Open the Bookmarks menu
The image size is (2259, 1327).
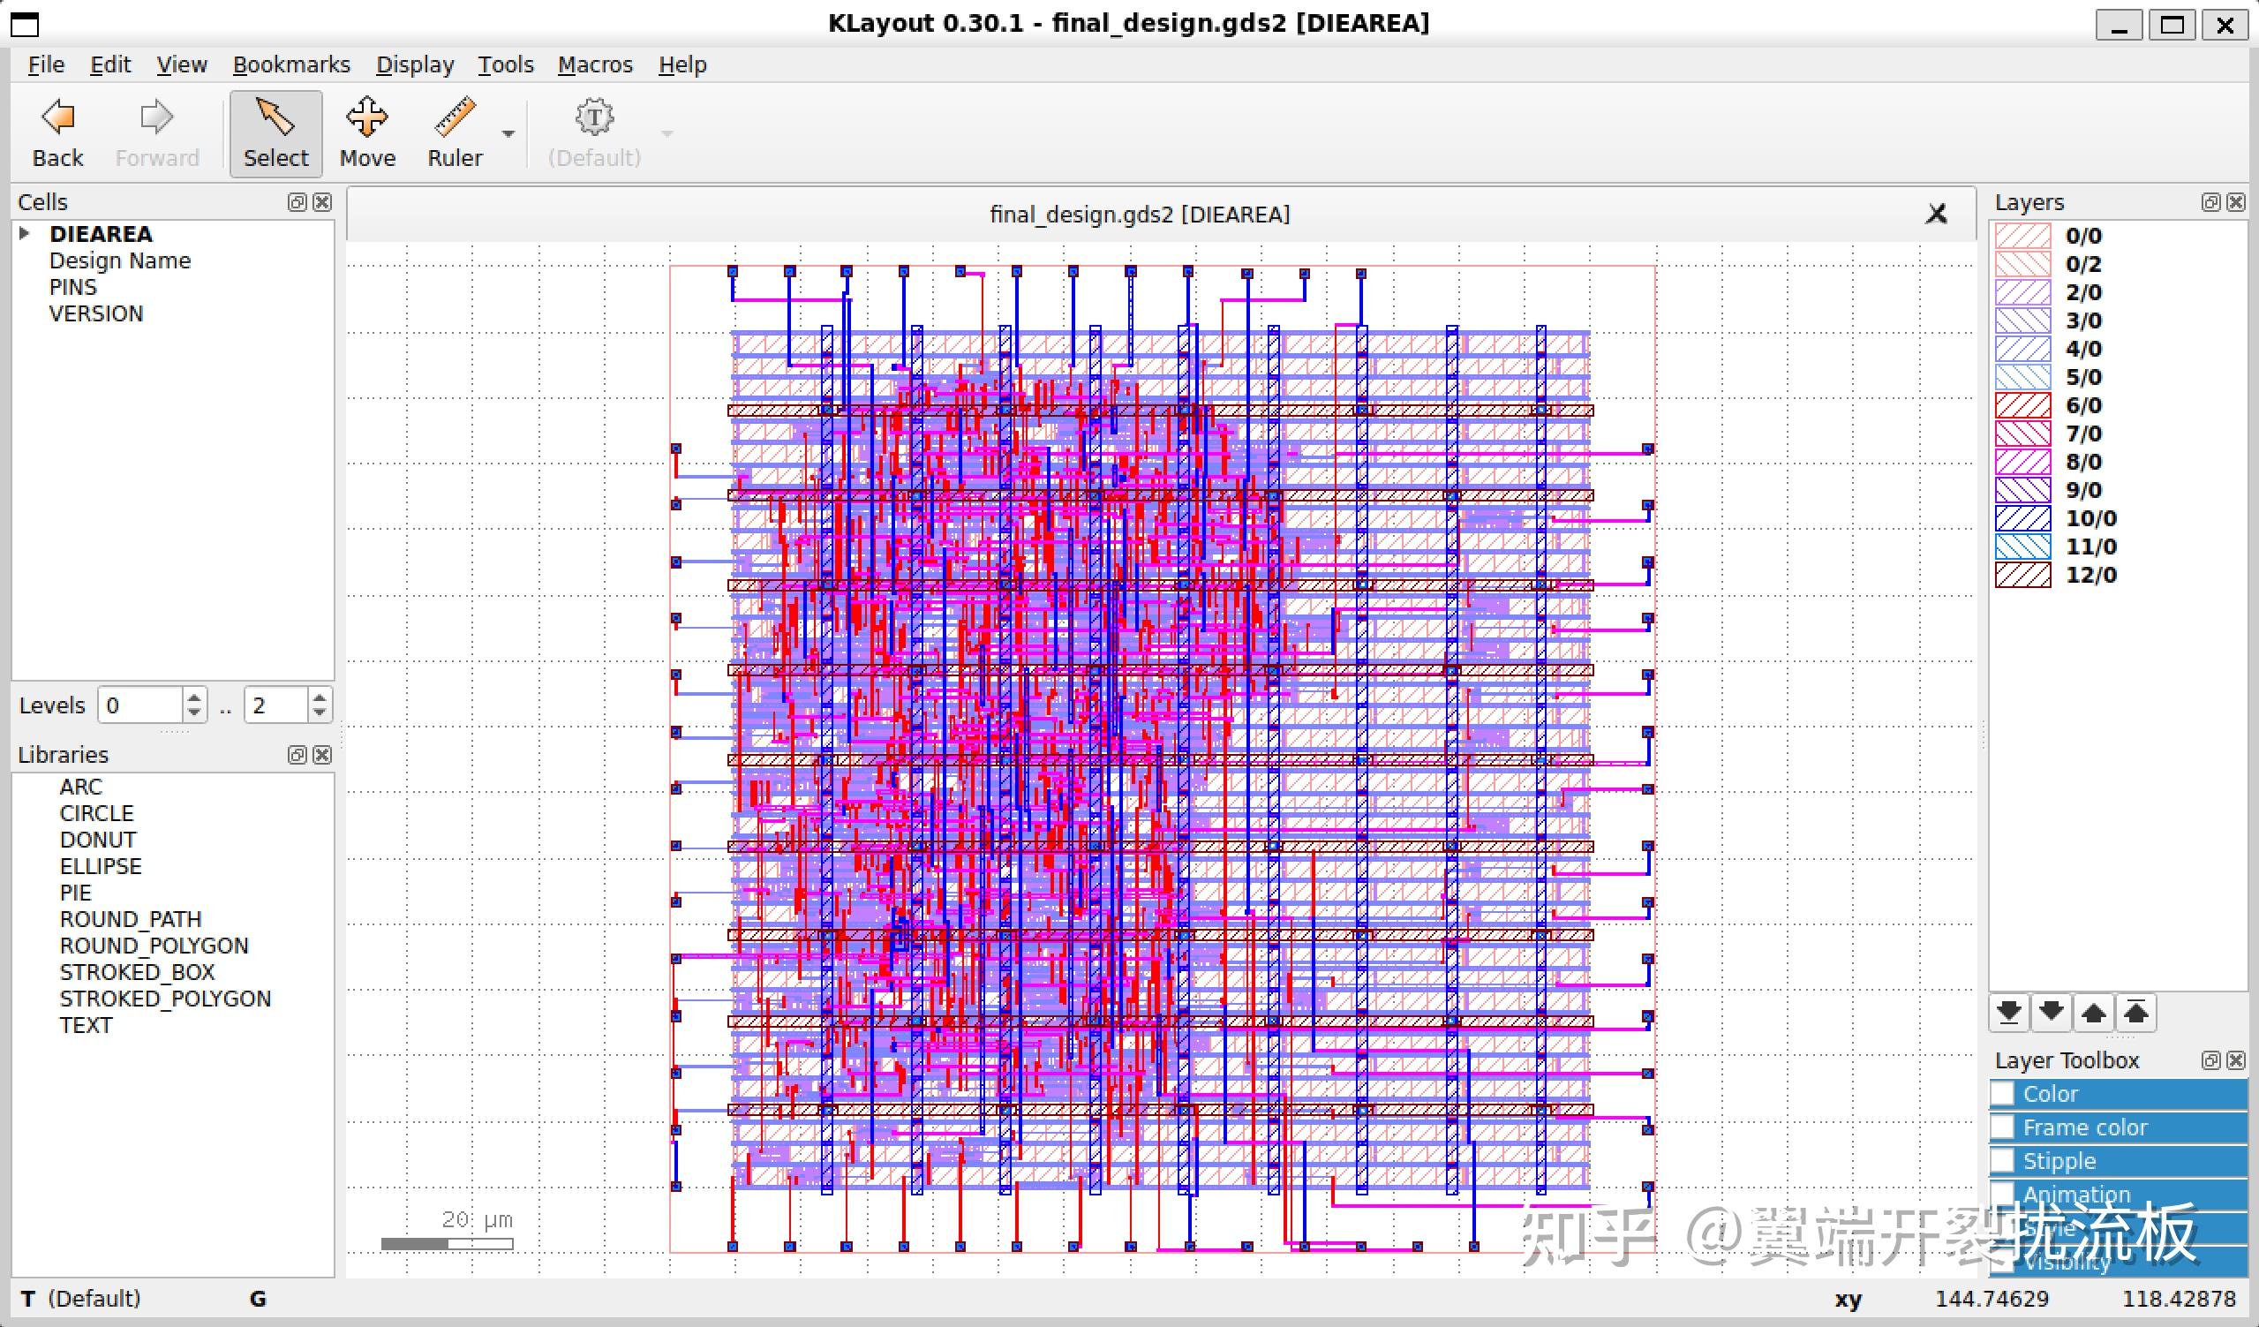pyautogui.click(x=290, y=64)
